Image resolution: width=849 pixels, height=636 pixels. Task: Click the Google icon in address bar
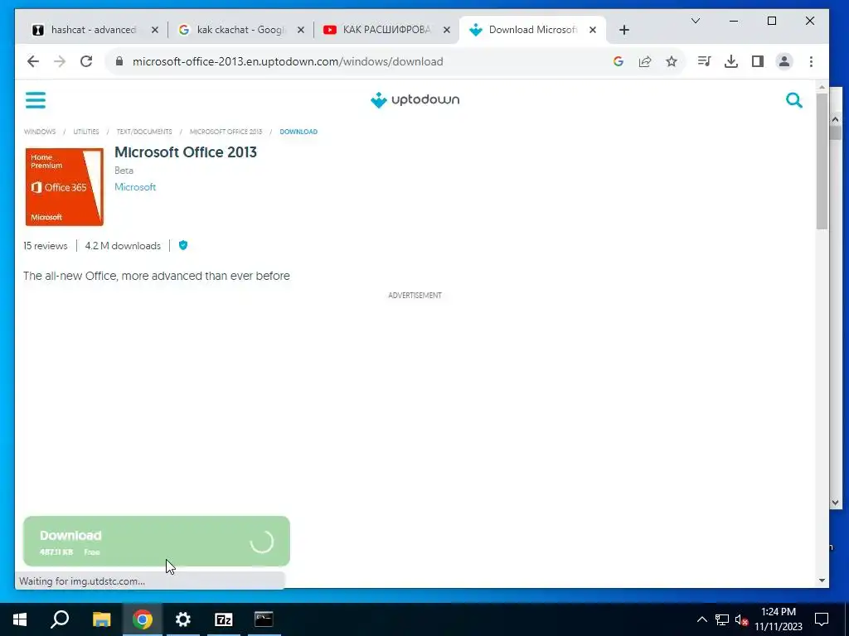point(619,61)
